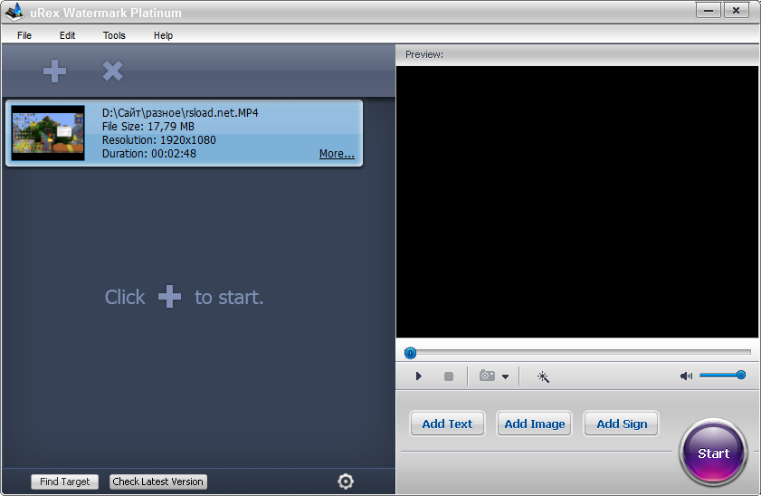Open the More... link for video details
The height and width of the screenshot is (496, 761).
337,154
